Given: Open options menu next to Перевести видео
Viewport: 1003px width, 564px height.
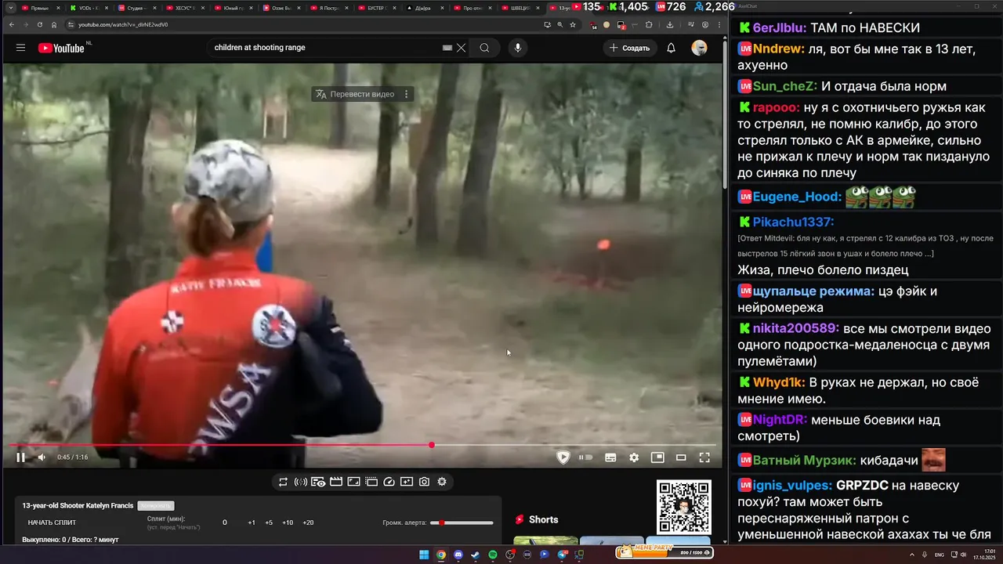Looking at the screenshot, I should tap(406, 94).
